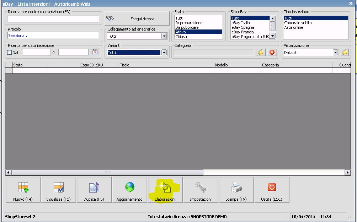Sort by the Stato column header
Viewport: 357px width, 222px height.
tap(30, 65)
